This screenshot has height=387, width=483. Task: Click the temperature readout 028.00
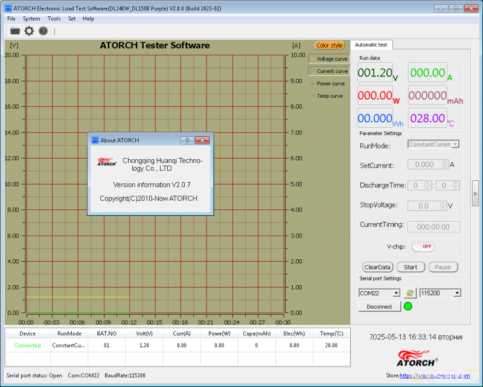click(427, 118)
